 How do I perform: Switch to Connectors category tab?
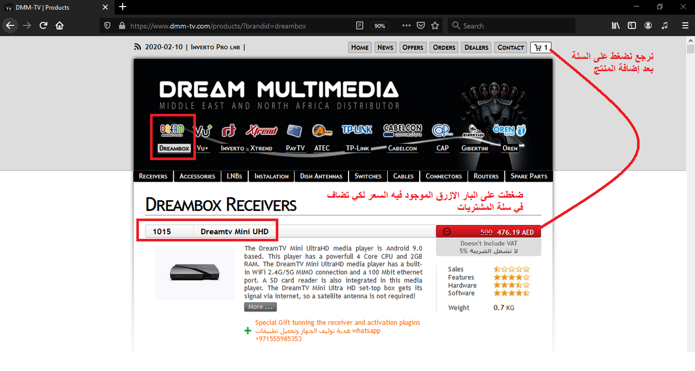(444, 176)
